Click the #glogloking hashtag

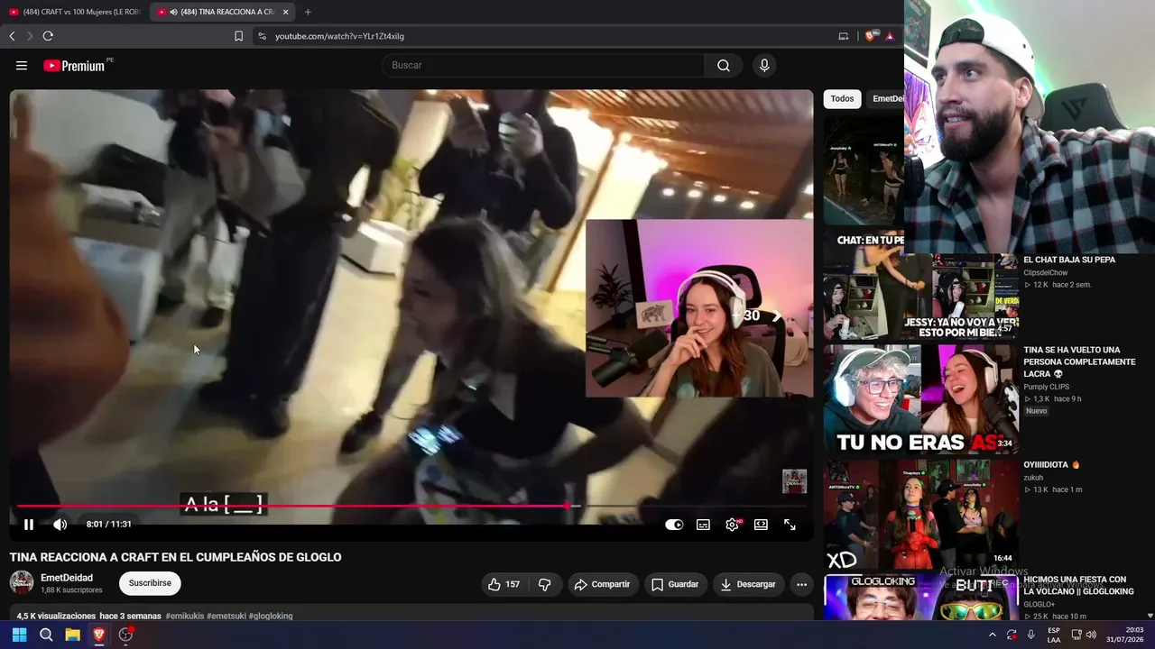coord(271,617)
